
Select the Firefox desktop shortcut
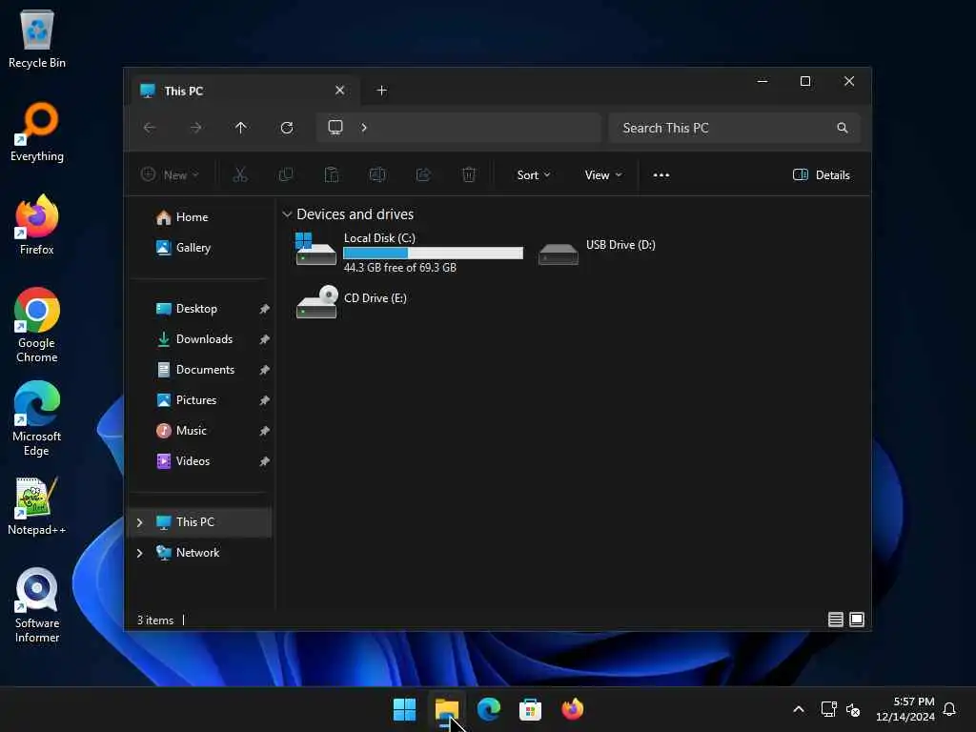coord(37,225)
